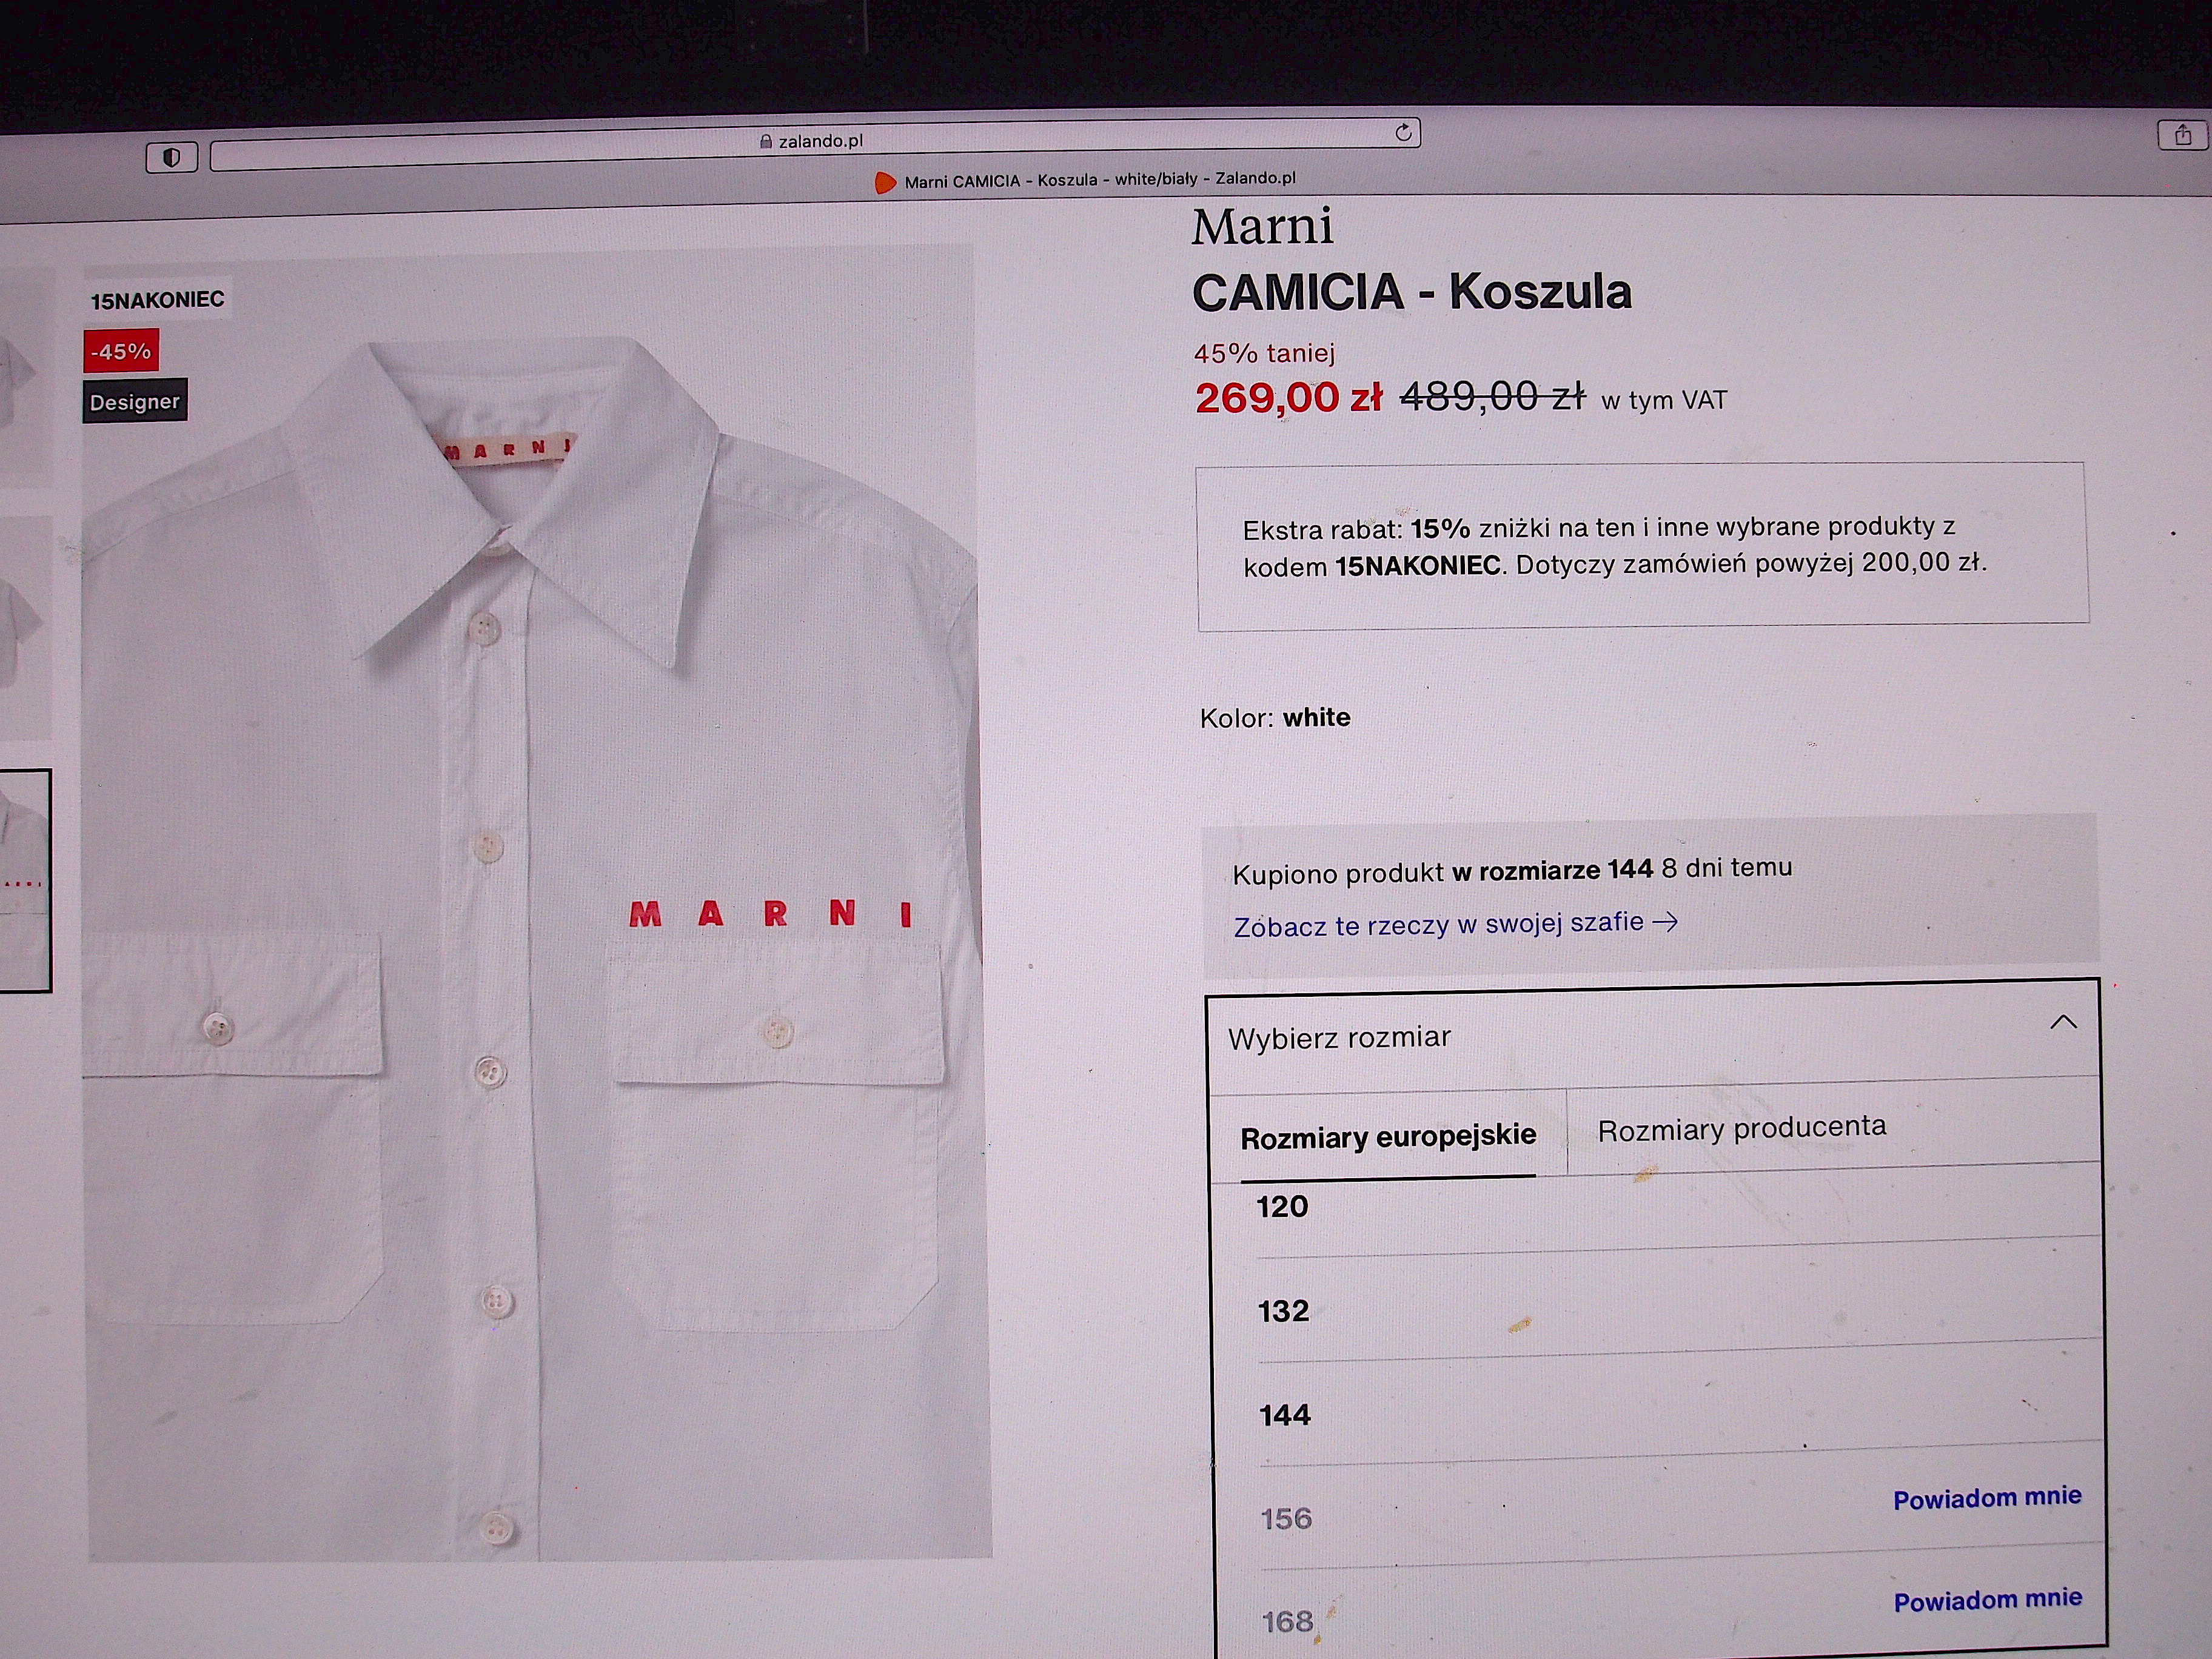Click the Kolor: white label
This screenshot has height=1659, width=2212.
1275,718
